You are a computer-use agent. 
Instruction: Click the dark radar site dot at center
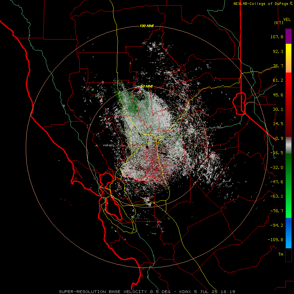pos(147,147)
